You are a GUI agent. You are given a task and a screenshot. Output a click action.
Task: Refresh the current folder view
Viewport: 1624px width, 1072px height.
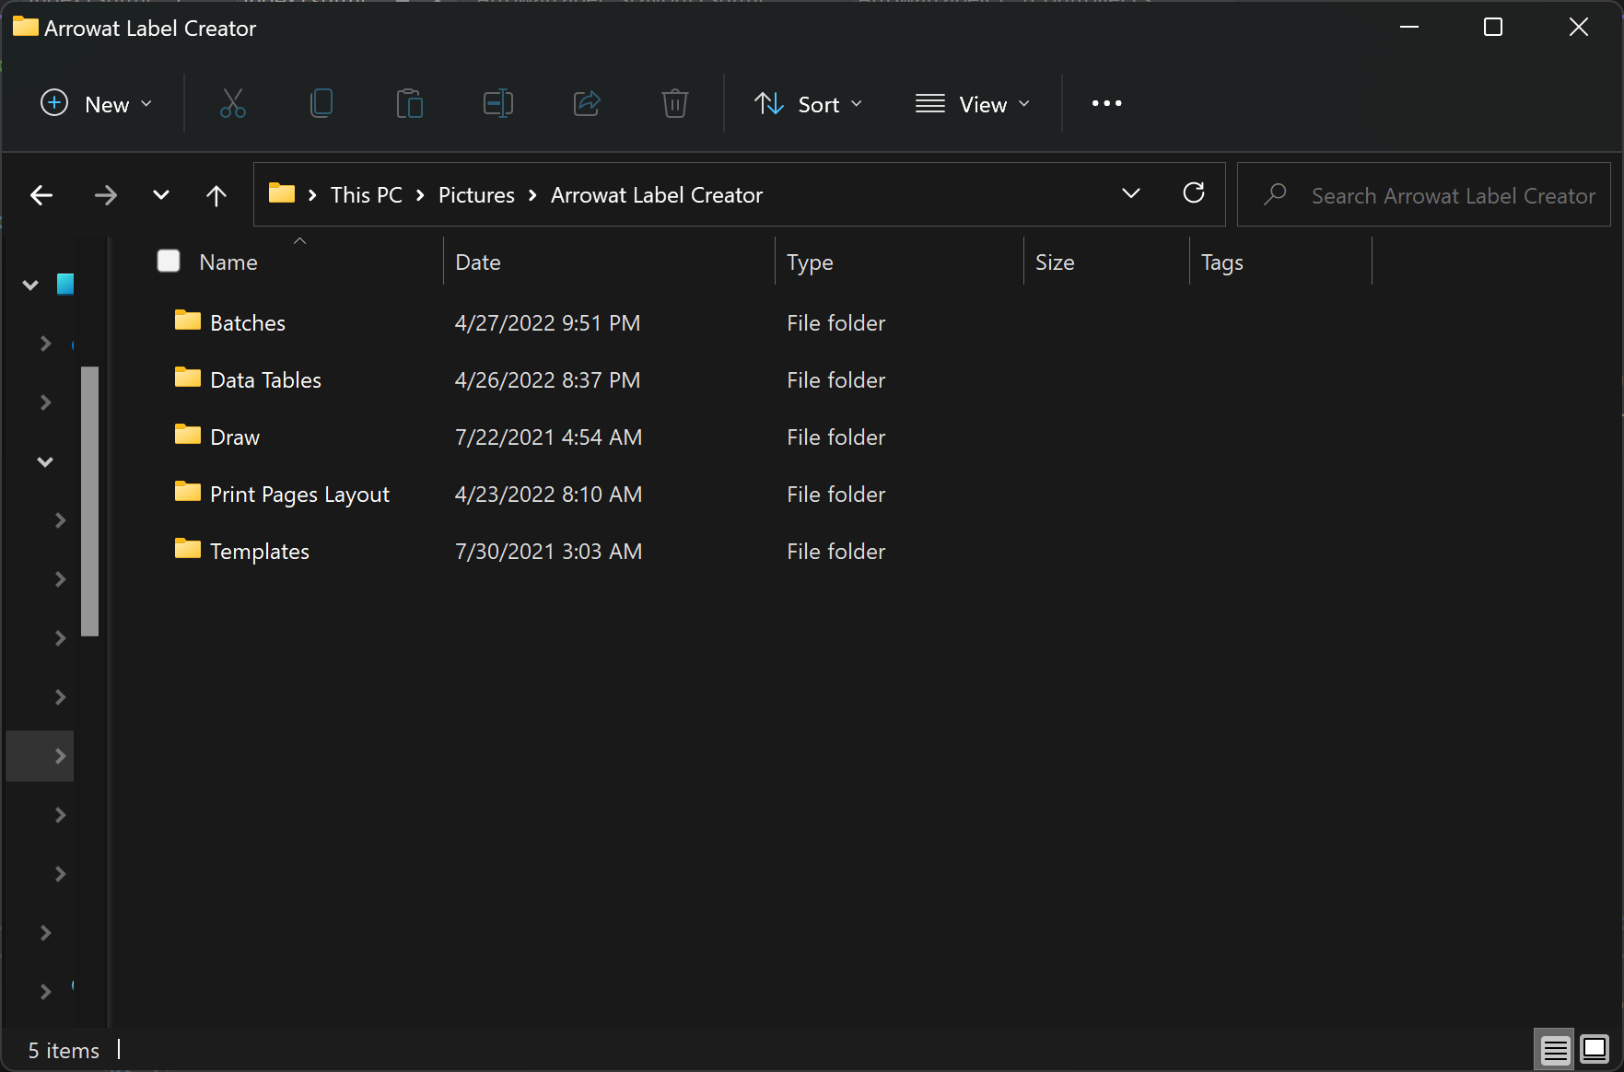coord(1194,193)
